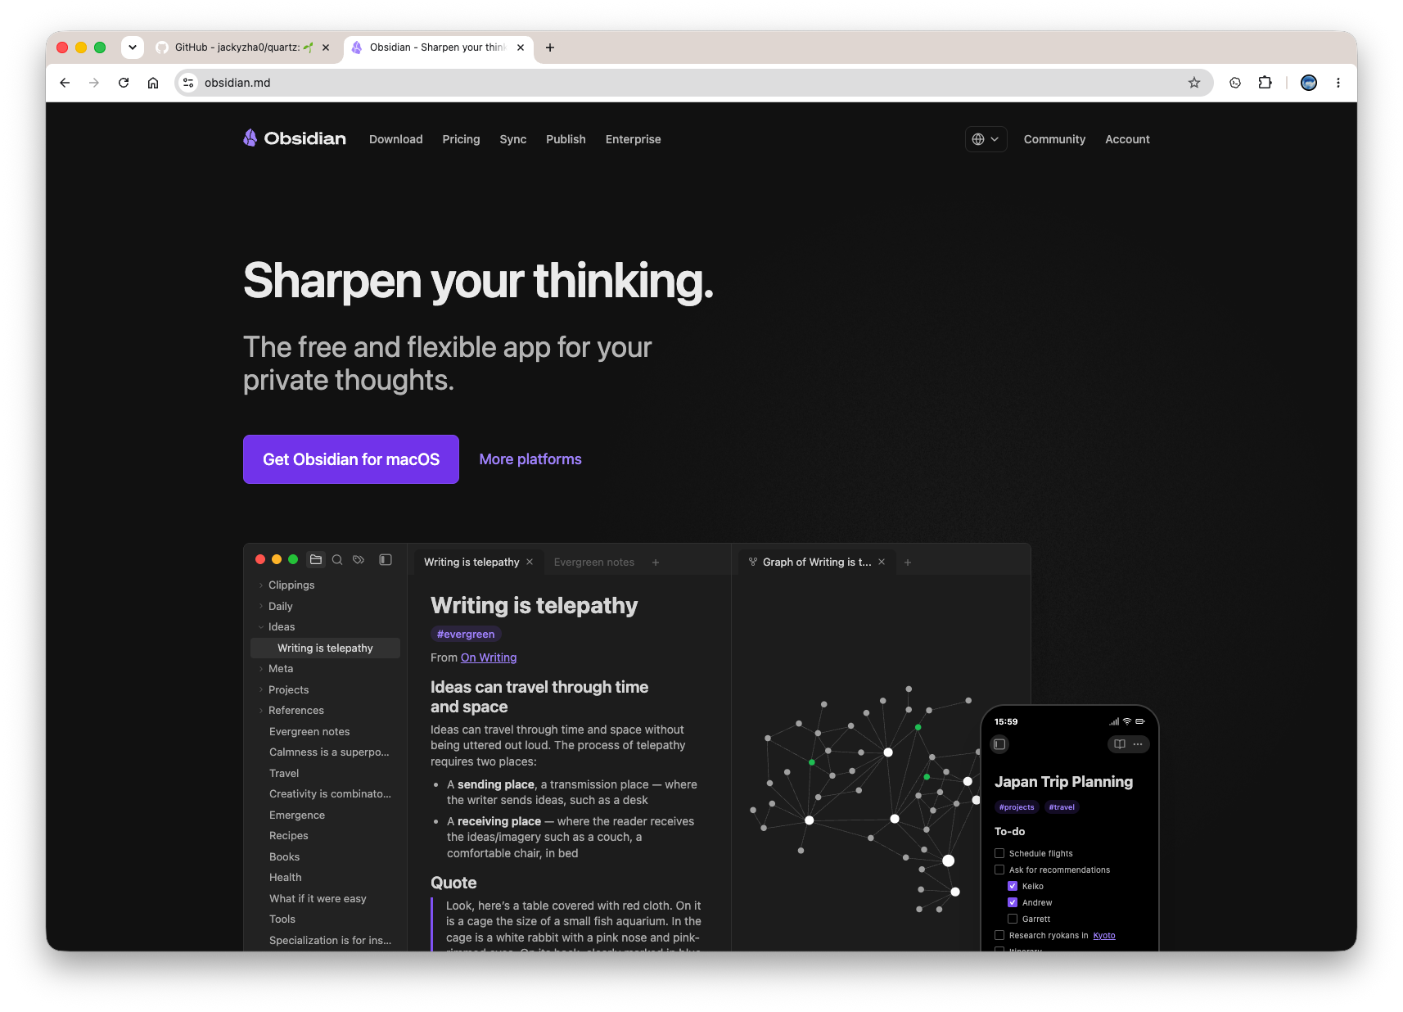The height and width of the screenshot is (1012, 1403).
Task: Click the file explorer folder icon in app preview
Action: coord(316,560)
